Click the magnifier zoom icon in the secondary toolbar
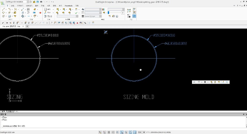This screenshot has height=134, width=247. point(51,23)
